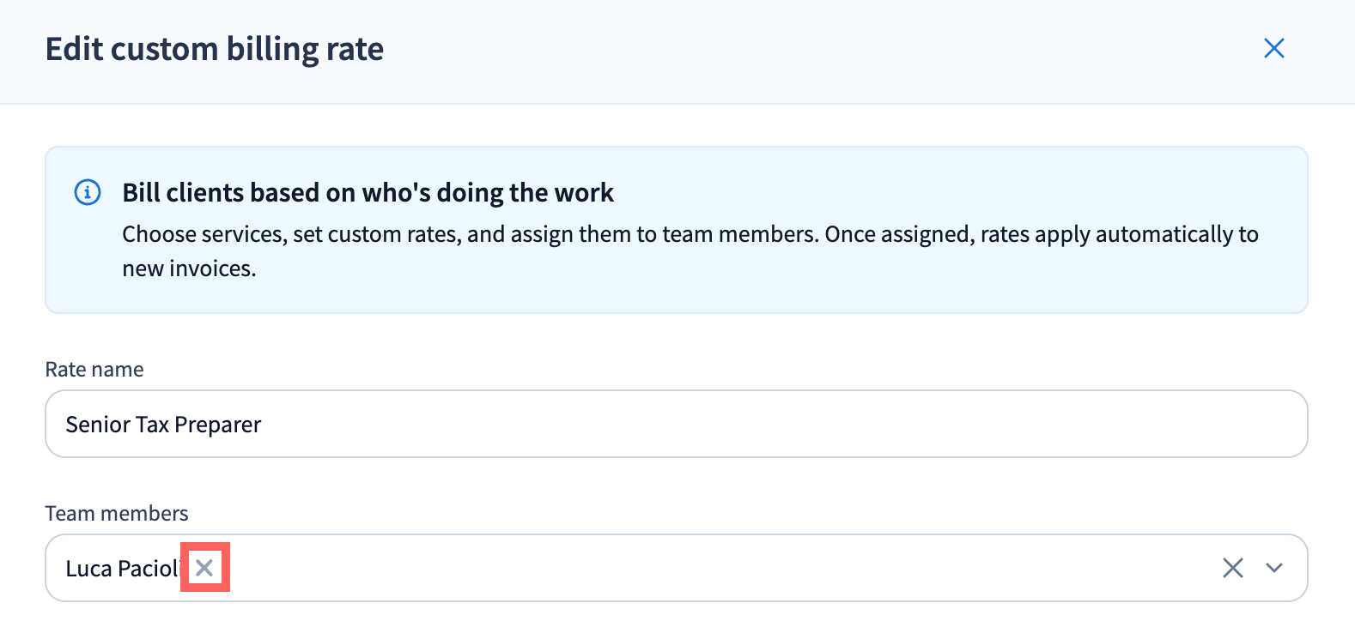Select the Luca Pacioli chip name
Viewport: 1355px width, 621px height.
click(x=121, y=569)
